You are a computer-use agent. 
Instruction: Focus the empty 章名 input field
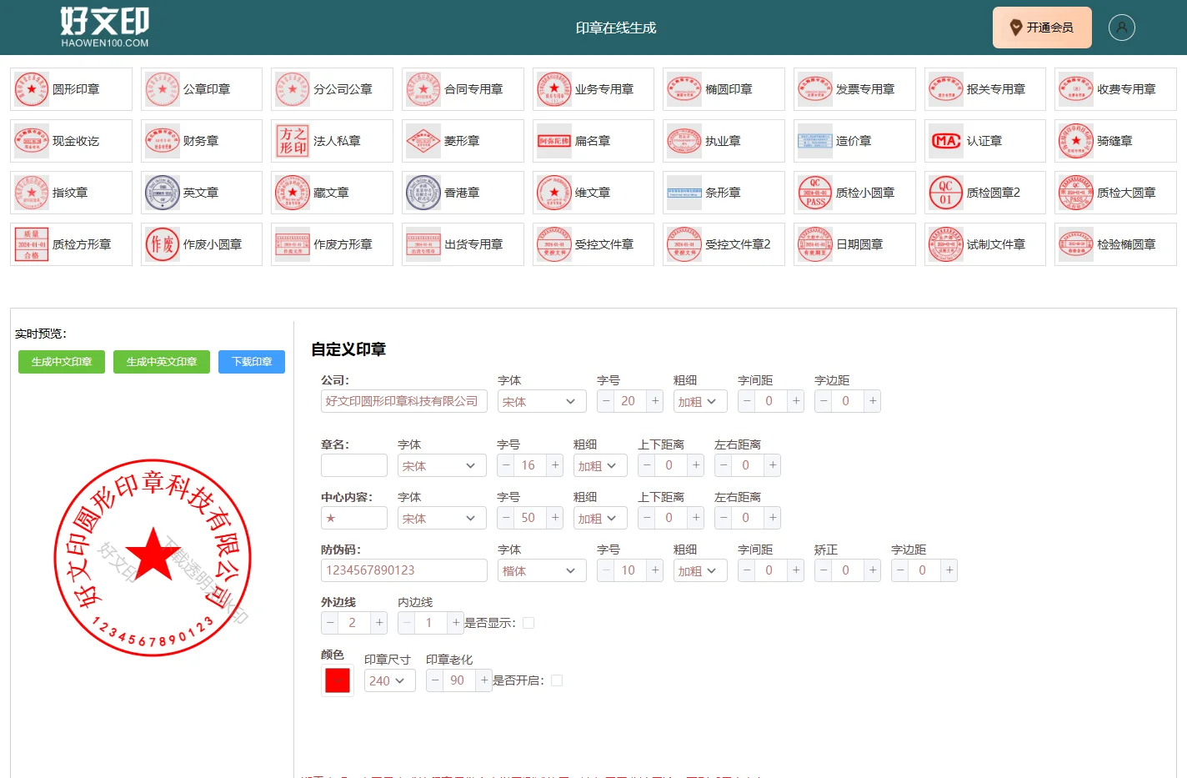click(354, 465)
